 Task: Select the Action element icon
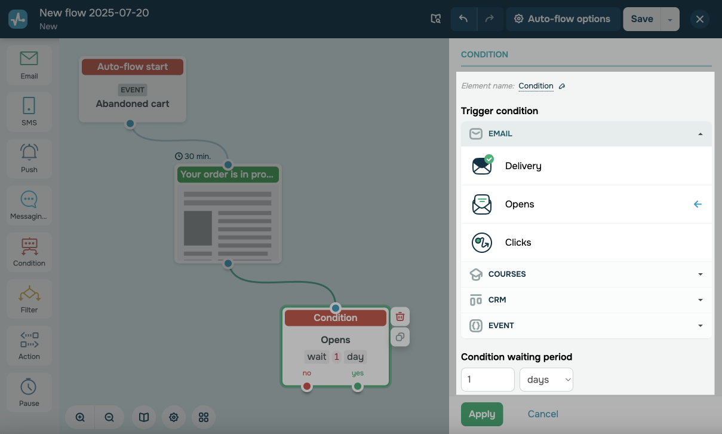point(29,345)
